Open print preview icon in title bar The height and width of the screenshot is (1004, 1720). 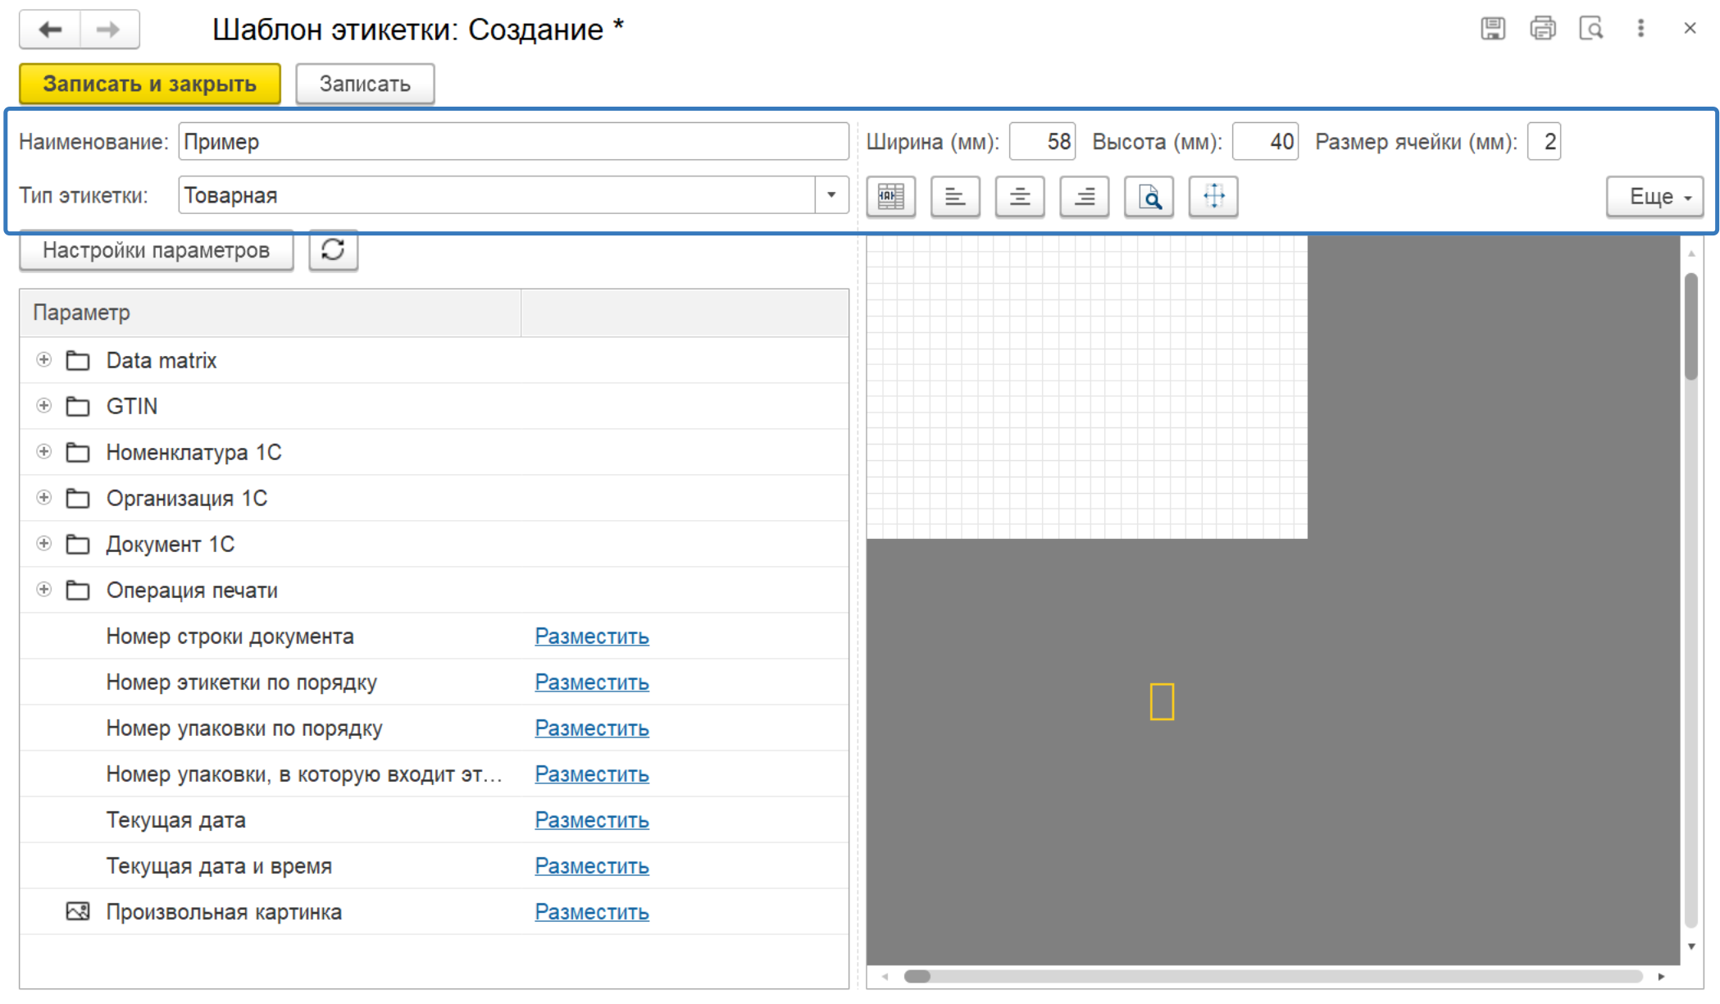click(1591, 29)
